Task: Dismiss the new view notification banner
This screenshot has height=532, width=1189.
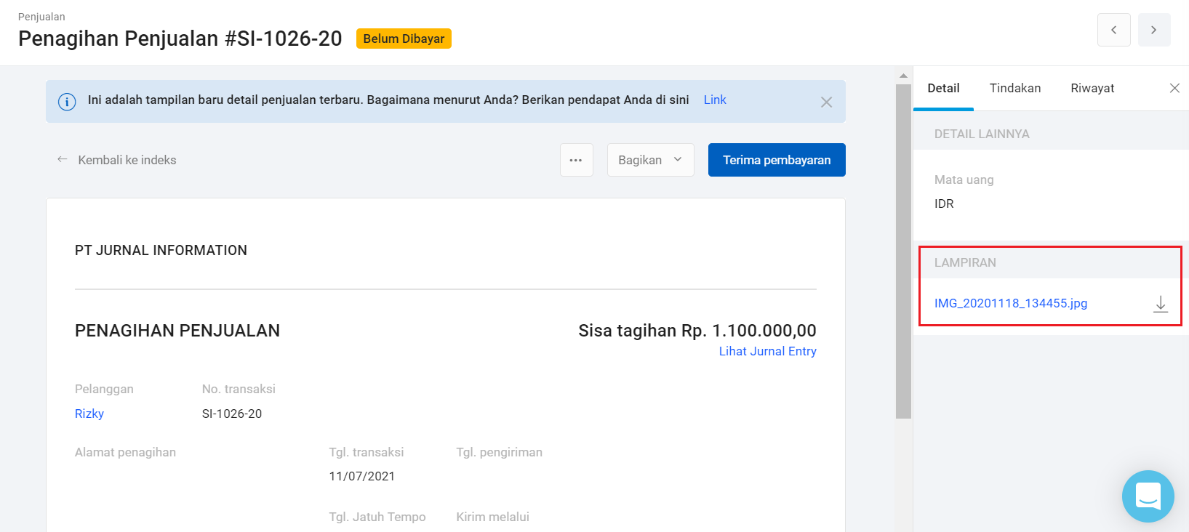Action: [826, 102]
